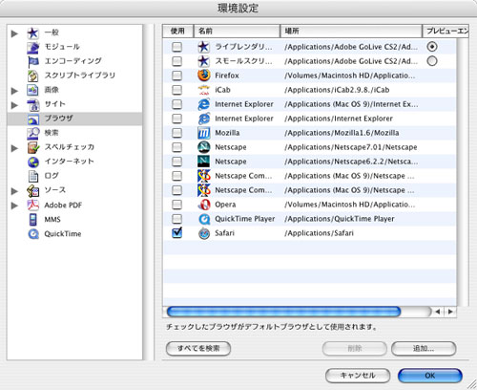Click the ソース icon in sidebar

coord(32,190)
